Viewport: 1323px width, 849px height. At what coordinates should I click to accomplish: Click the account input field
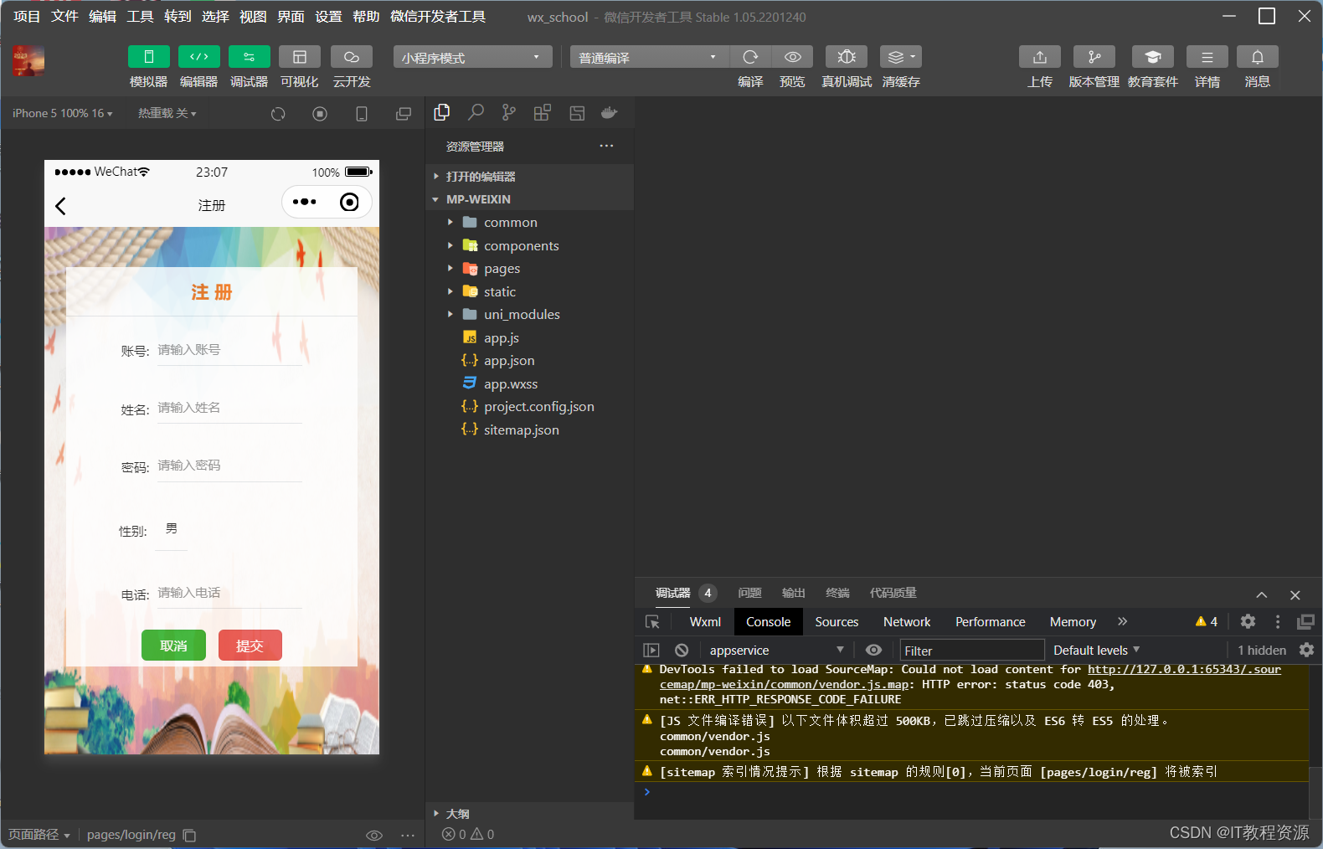229,350
